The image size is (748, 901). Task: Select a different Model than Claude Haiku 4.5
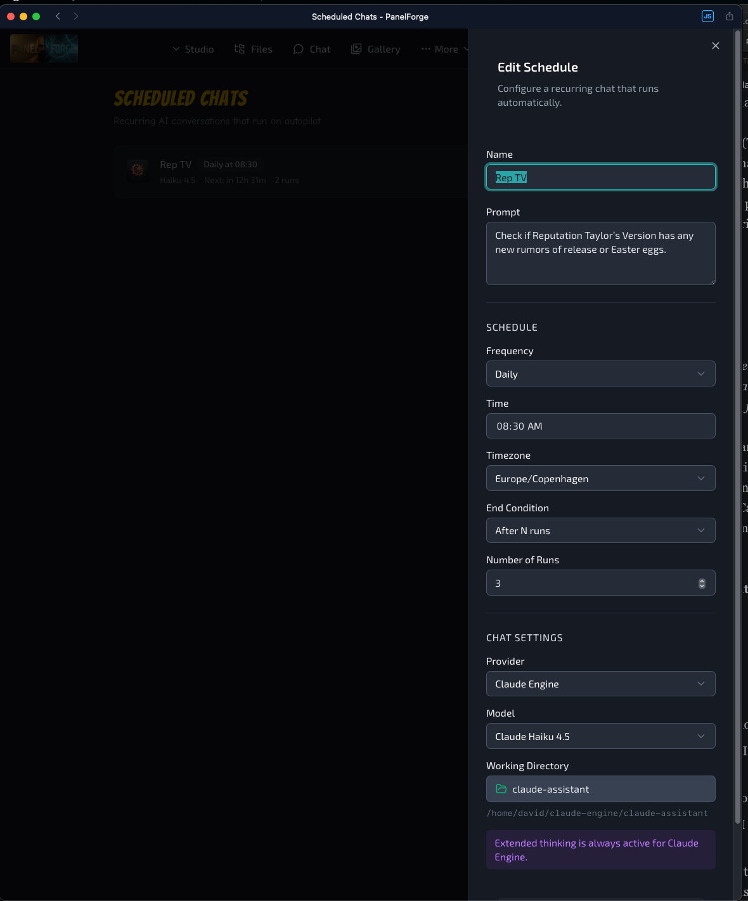[600, 736]
